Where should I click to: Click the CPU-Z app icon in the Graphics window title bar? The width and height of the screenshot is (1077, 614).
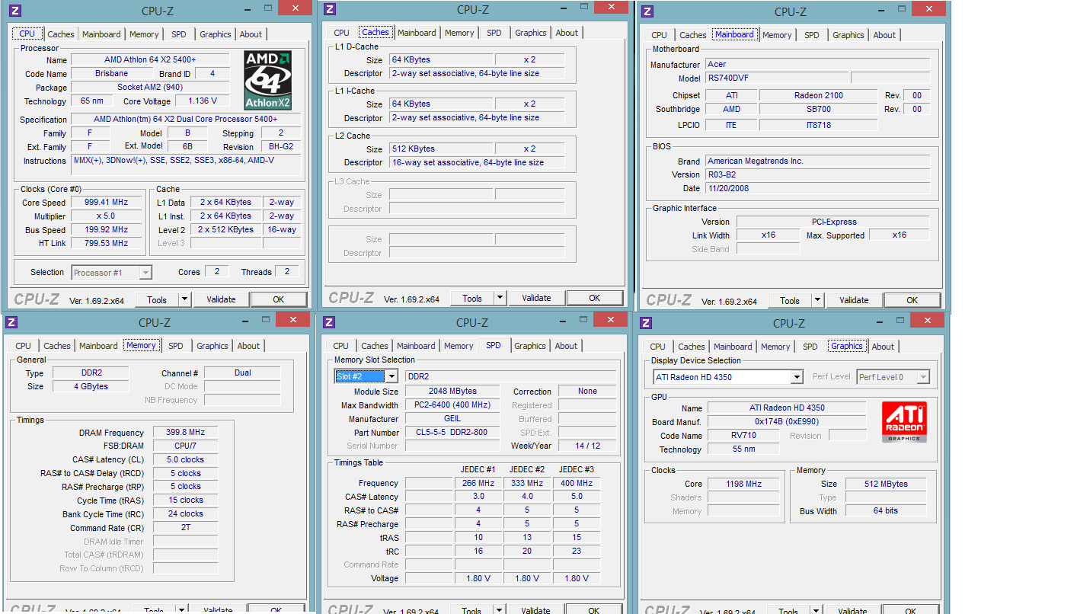(x=646, y=323)
